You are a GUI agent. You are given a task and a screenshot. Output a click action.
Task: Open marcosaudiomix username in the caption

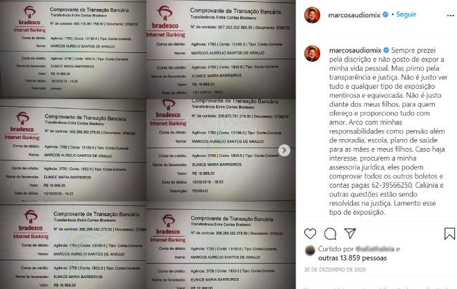tap(356, 50)
